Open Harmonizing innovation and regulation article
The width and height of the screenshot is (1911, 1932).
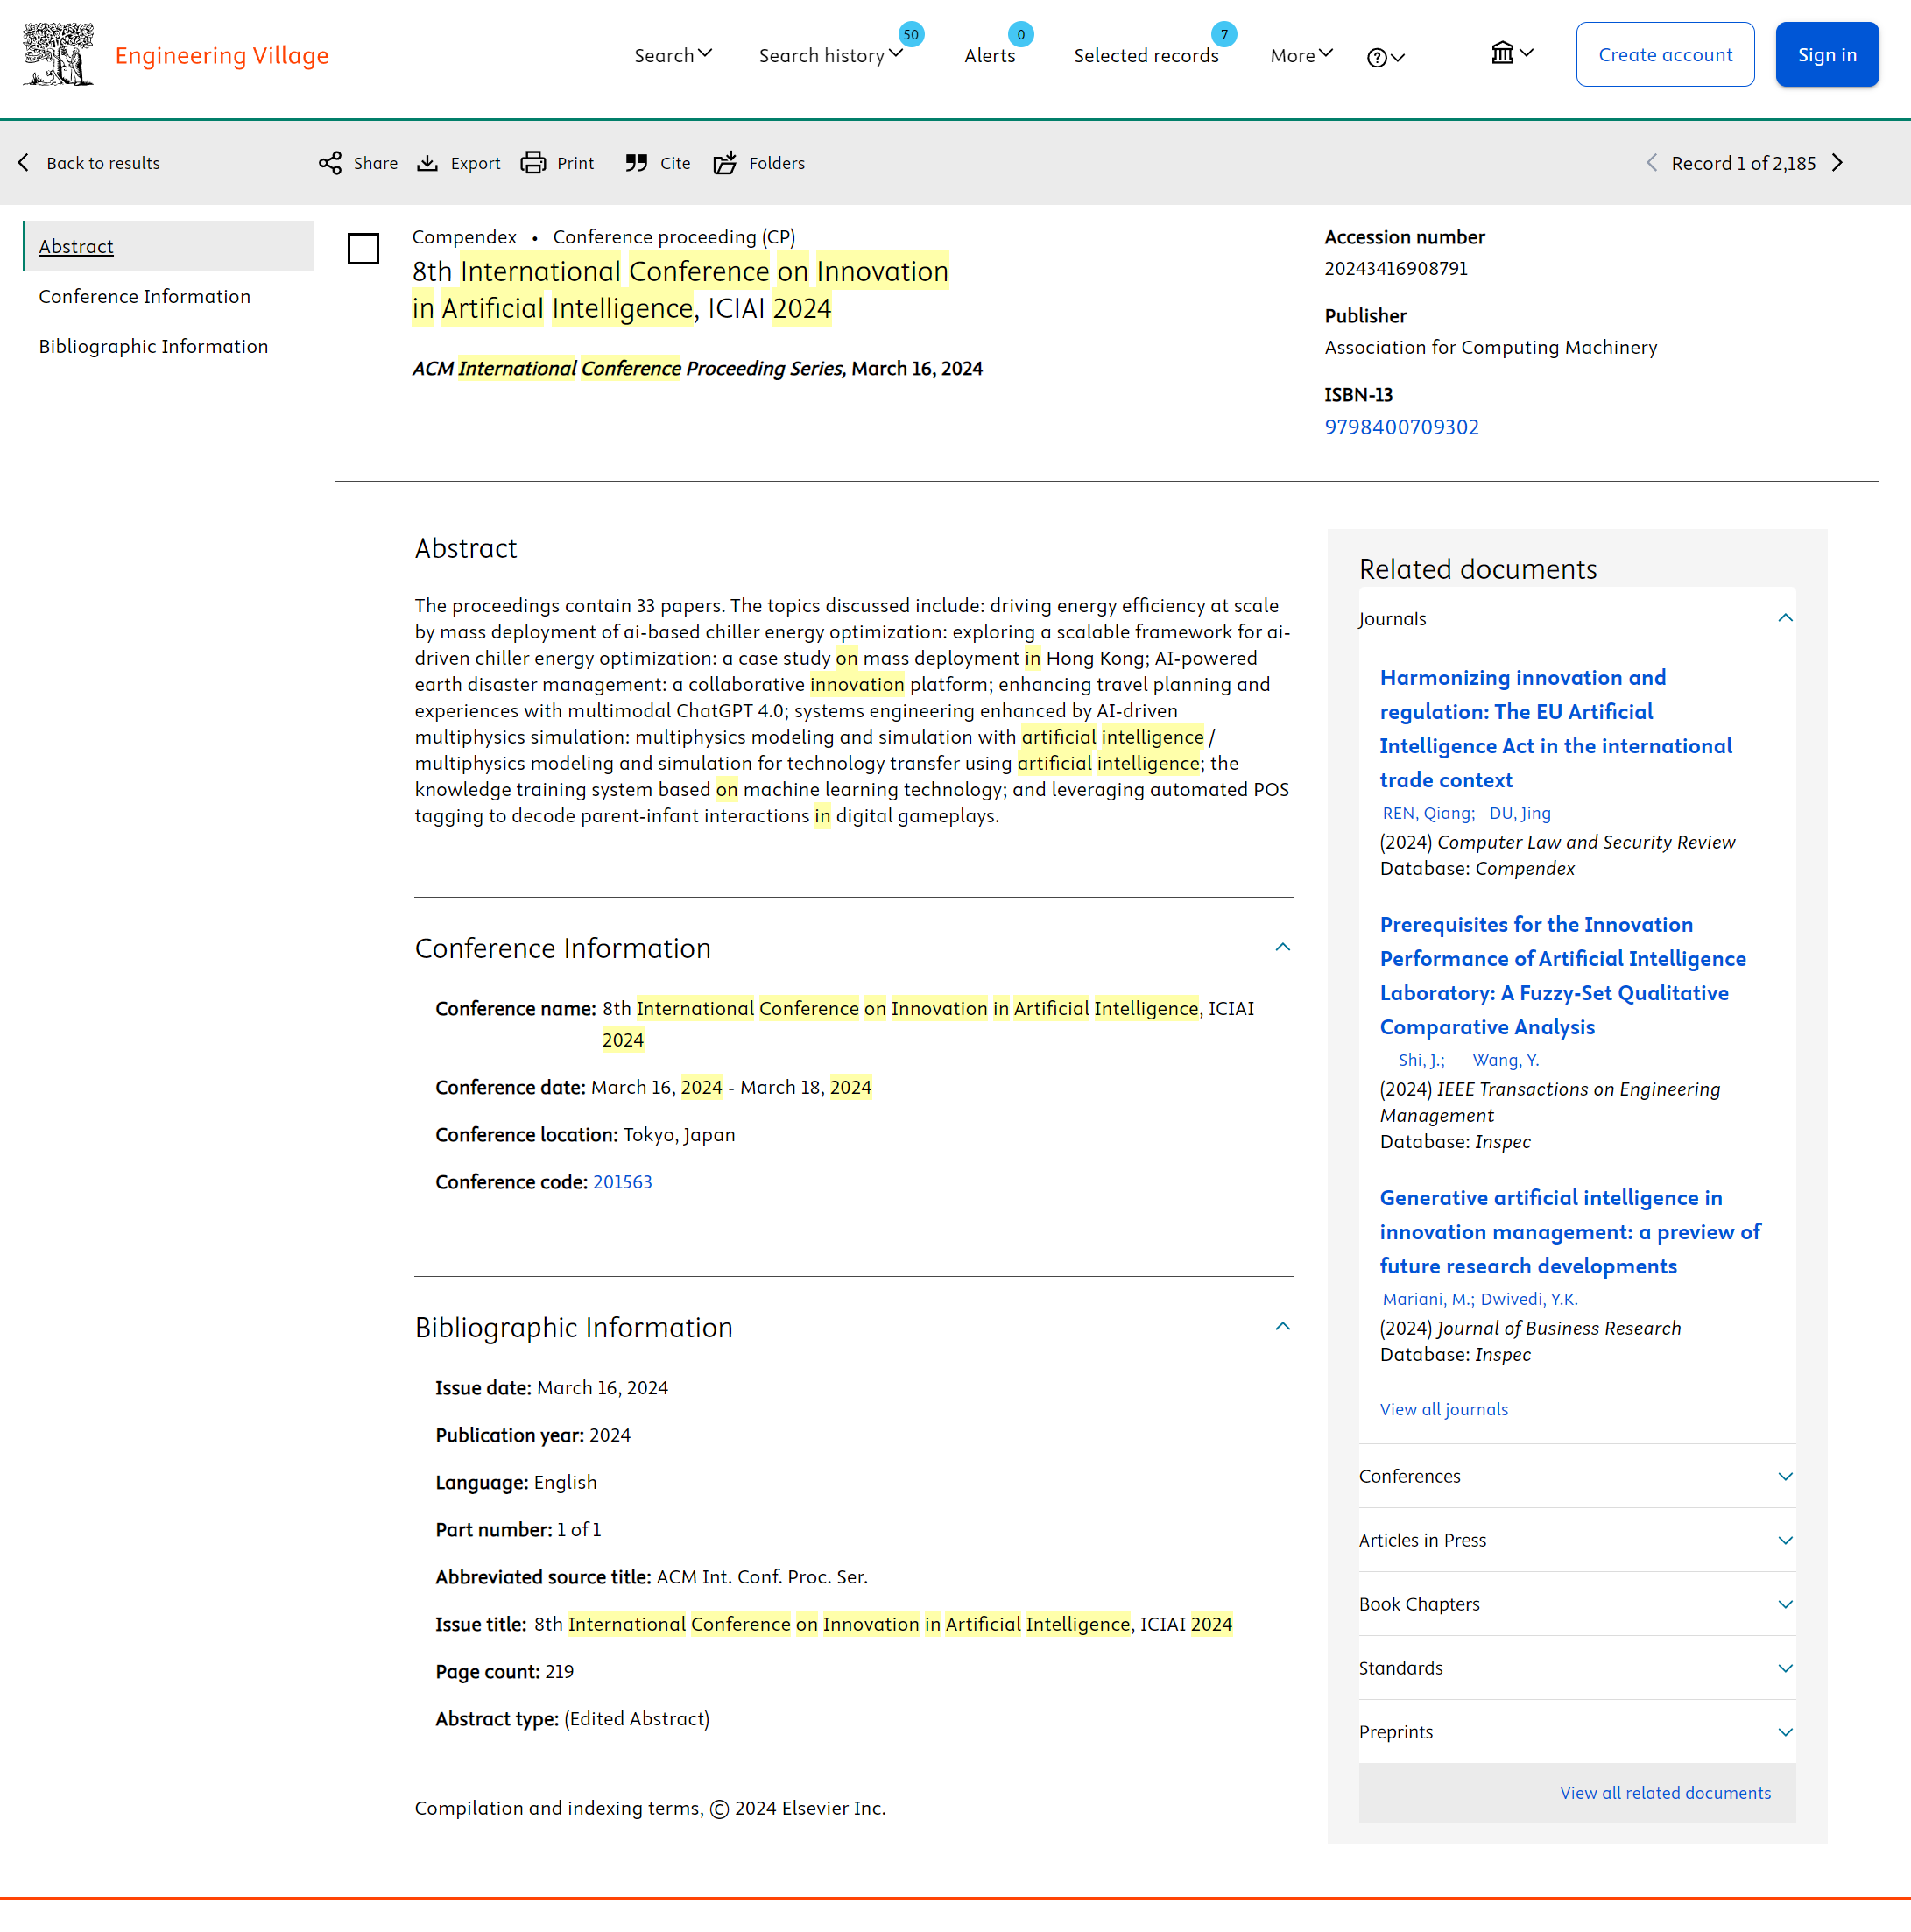coord(1555,728)
